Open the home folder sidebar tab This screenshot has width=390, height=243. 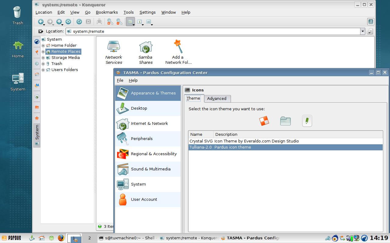click(x=37, y=74)
